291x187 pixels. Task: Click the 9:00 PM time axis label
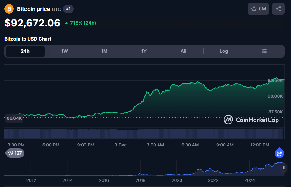[86, 145]
